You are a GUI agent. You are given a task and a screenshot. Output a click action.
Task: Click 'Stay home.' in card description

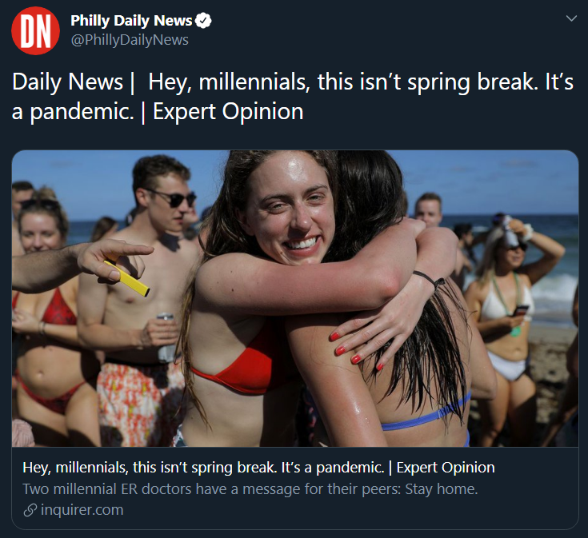[442, 489]
